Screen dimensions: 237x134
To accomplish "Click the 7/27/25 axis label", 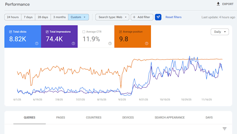I will [80, 99].
